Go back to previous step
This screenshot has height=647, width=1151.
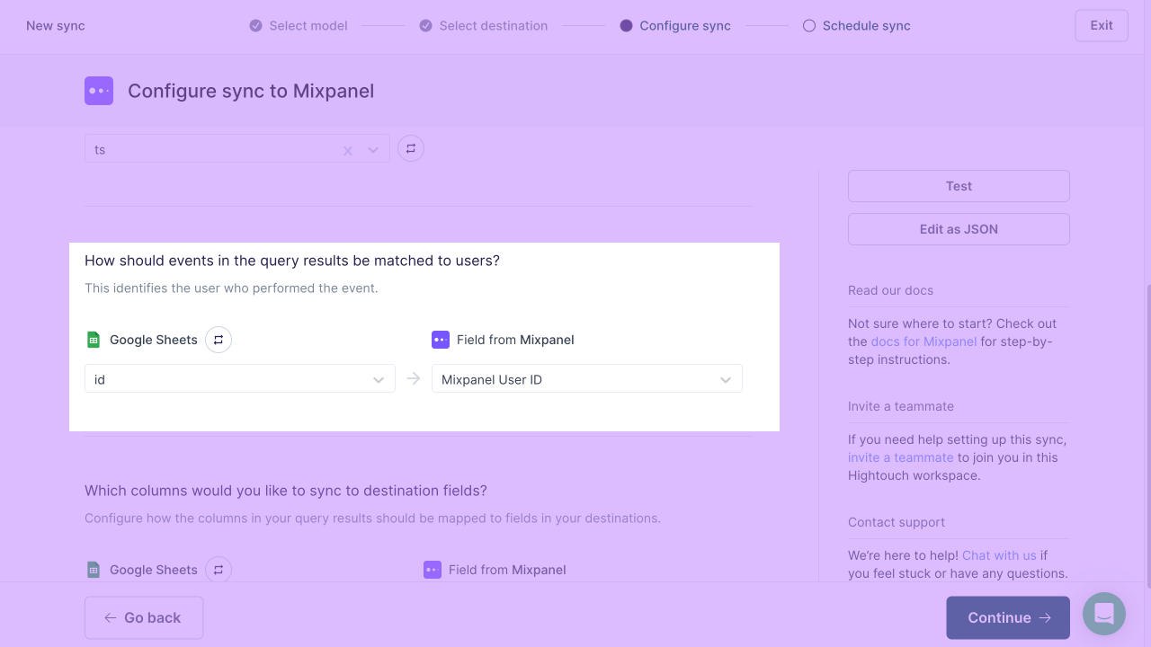144,617
